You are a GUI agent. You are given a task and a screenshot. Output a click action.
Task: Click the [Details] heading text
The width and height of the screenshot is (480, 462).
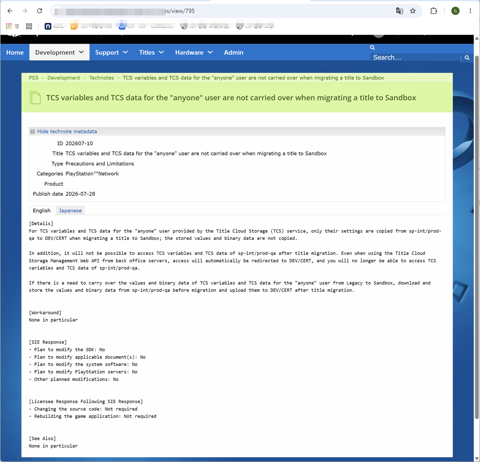click(41, 224)
